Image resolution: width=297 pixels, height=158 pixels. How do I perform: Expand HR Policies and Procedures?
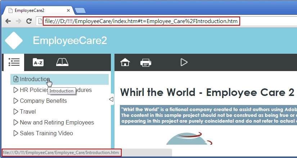pos(16,90)
